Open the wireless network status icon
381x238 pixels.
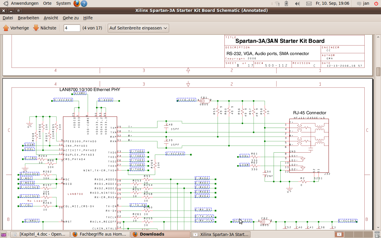[x=277, y=4]
